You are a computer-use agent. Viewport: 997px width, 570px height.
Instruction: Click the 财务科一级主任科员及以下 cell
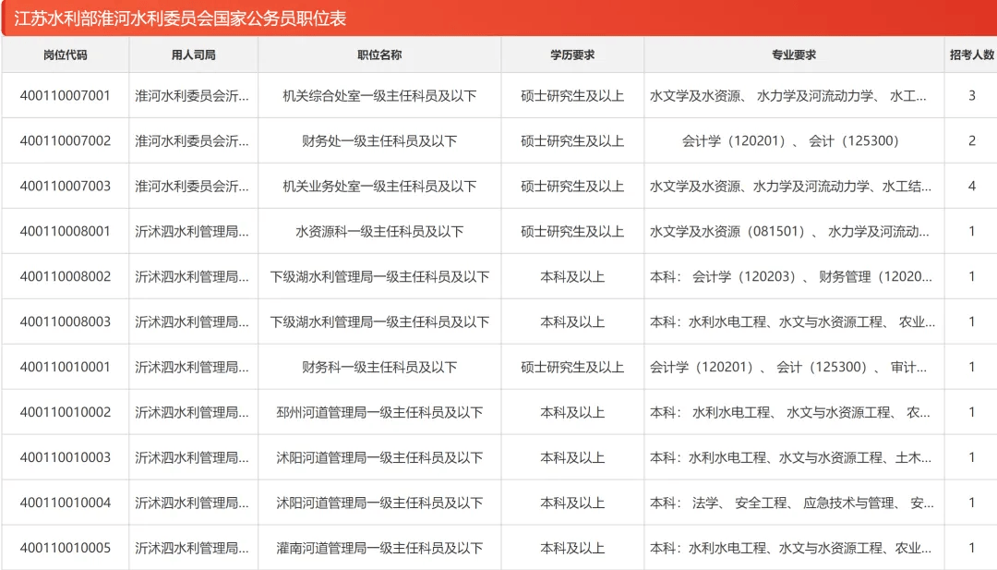(x=379, y=367)
